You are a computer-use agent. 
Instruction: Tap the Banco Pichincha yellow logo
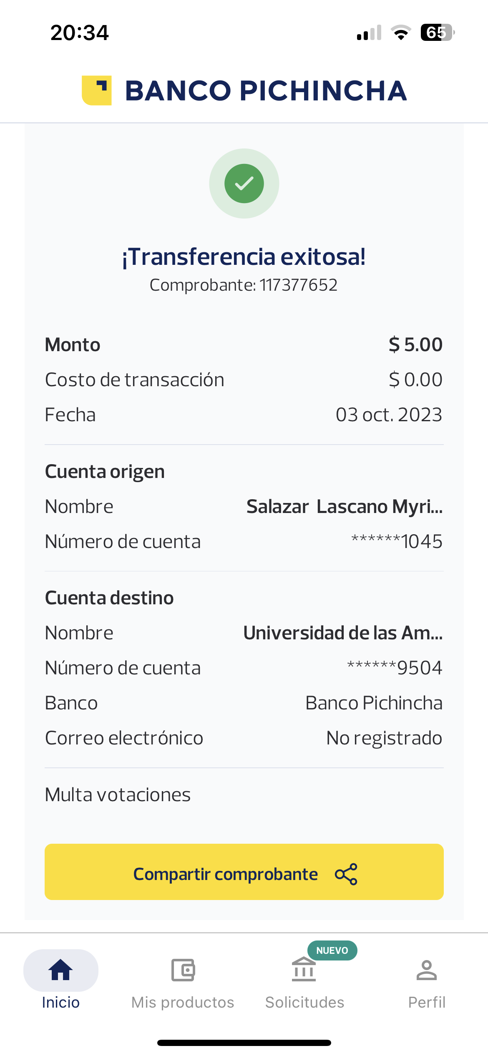[x=97, y=91]
